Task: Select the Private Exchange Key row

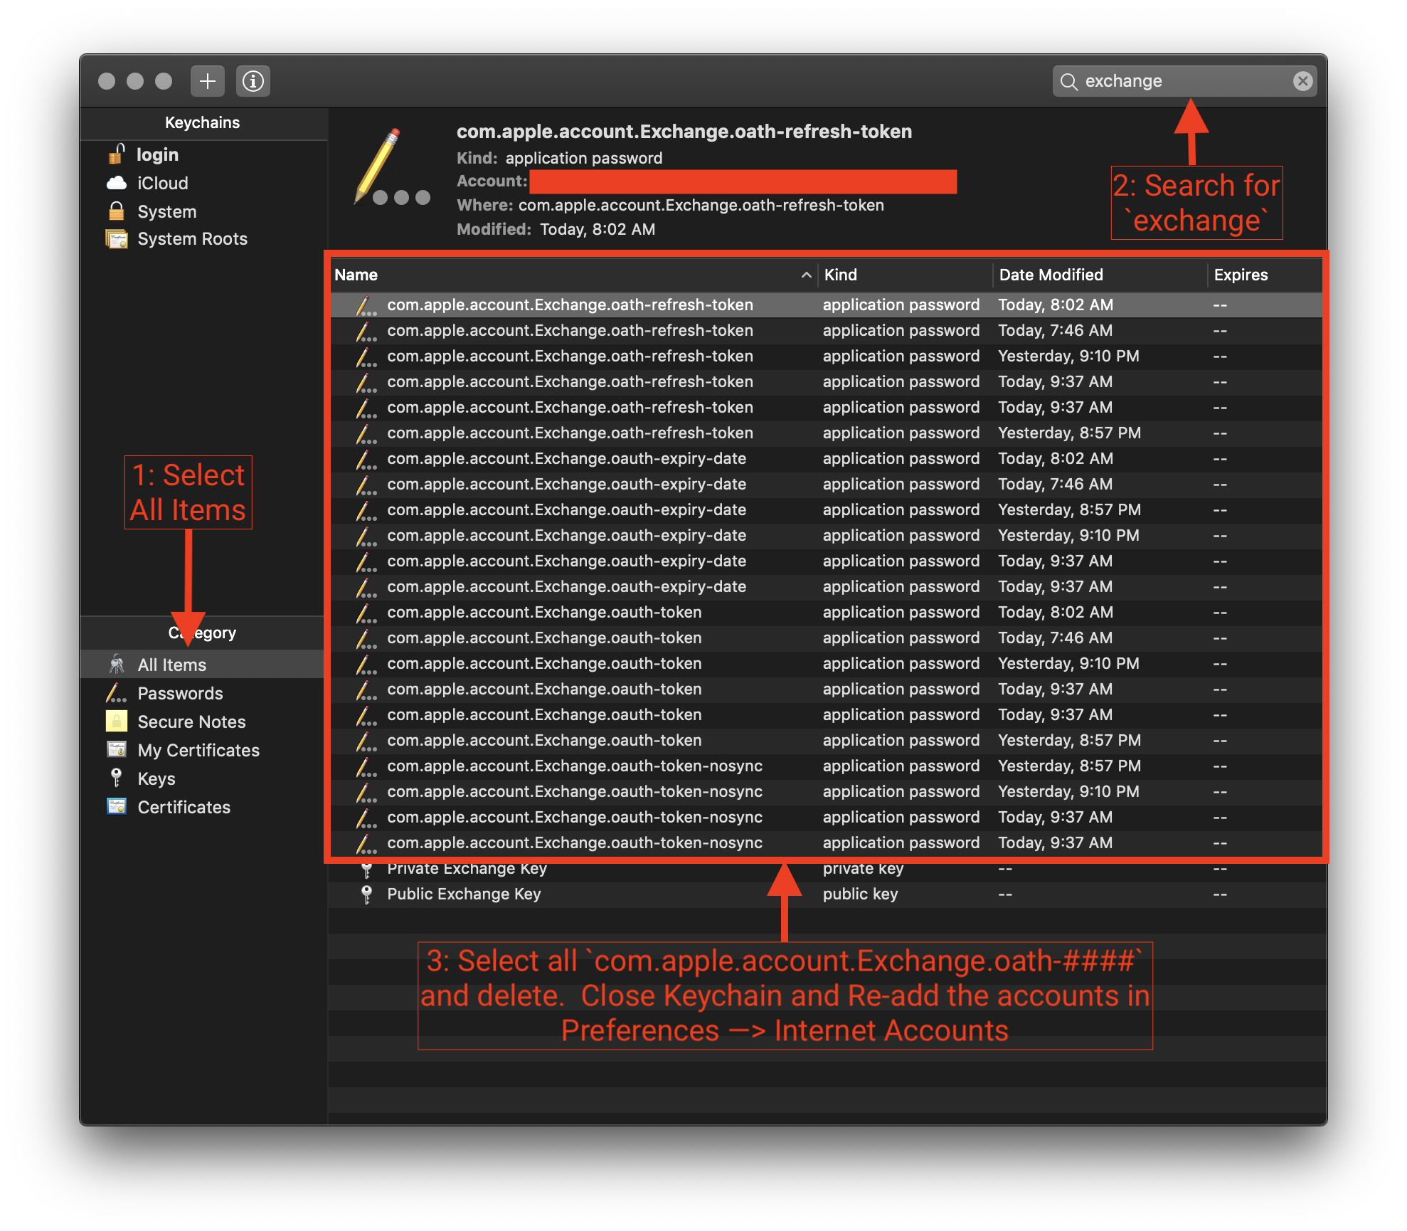Action: (x=826, y=870)
